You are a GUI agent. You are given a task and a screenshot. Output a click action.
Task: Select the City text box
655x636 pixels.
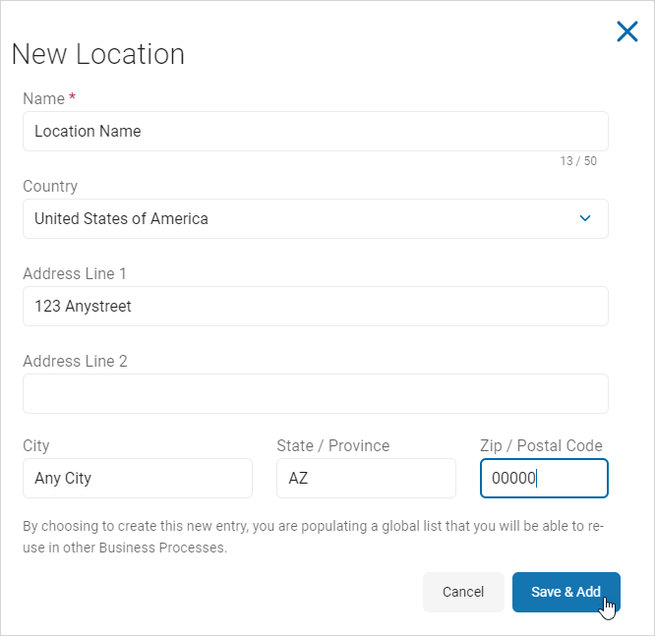tap(138, 479)
